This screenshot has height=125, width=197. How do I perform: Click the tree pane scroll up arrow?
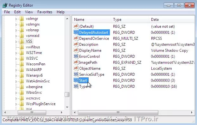point(67,19)
